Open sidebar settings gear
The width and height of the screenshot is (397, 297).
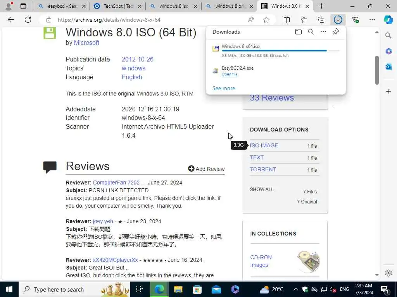(x=388, y=273)
